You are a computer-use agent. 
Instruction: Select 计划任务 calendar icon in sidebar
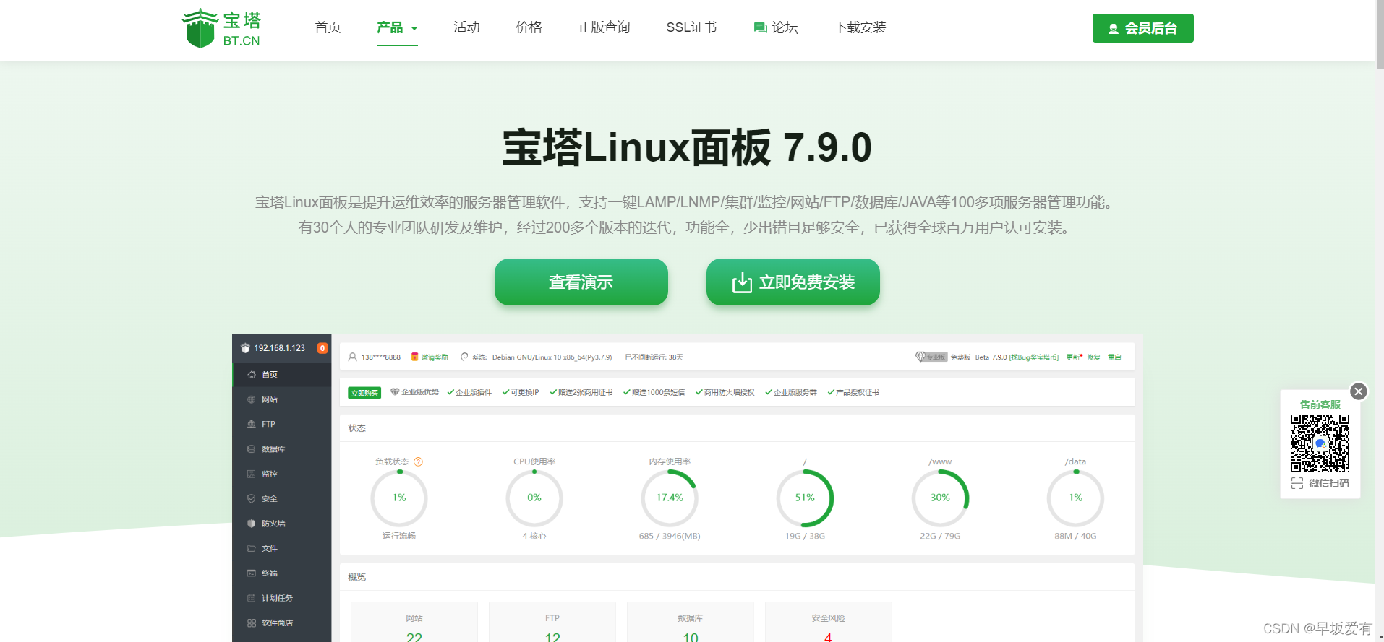[252, 598]
